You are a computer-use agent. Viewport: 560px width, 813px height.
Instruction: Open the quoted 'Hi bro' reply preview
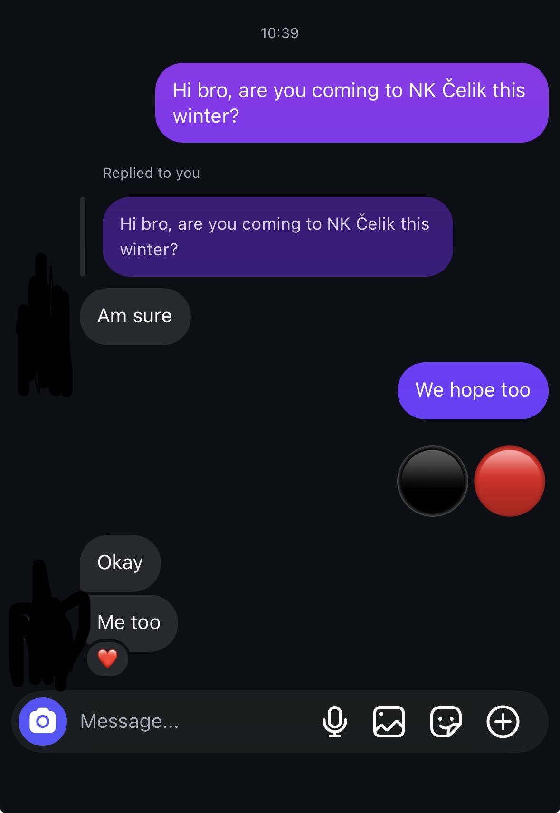point(278,237)
